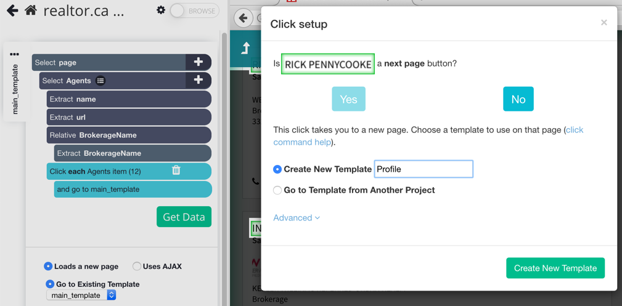
Task: Expand the Advanced options section
Action: coord(297,217)
